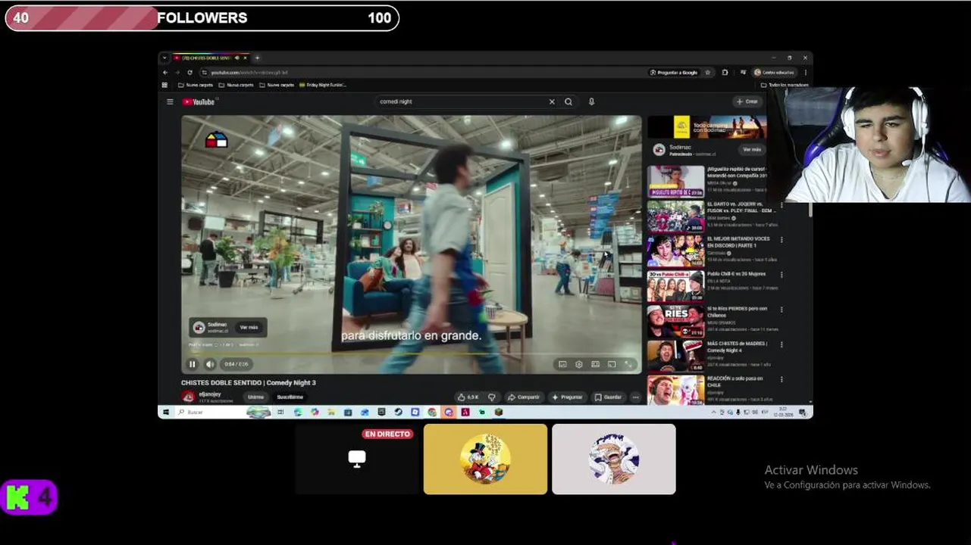The height and width of the screenshot is (545, 971).
Task: Select the Luffy Gear 5 avatar tile
Action: click(614, 459)
